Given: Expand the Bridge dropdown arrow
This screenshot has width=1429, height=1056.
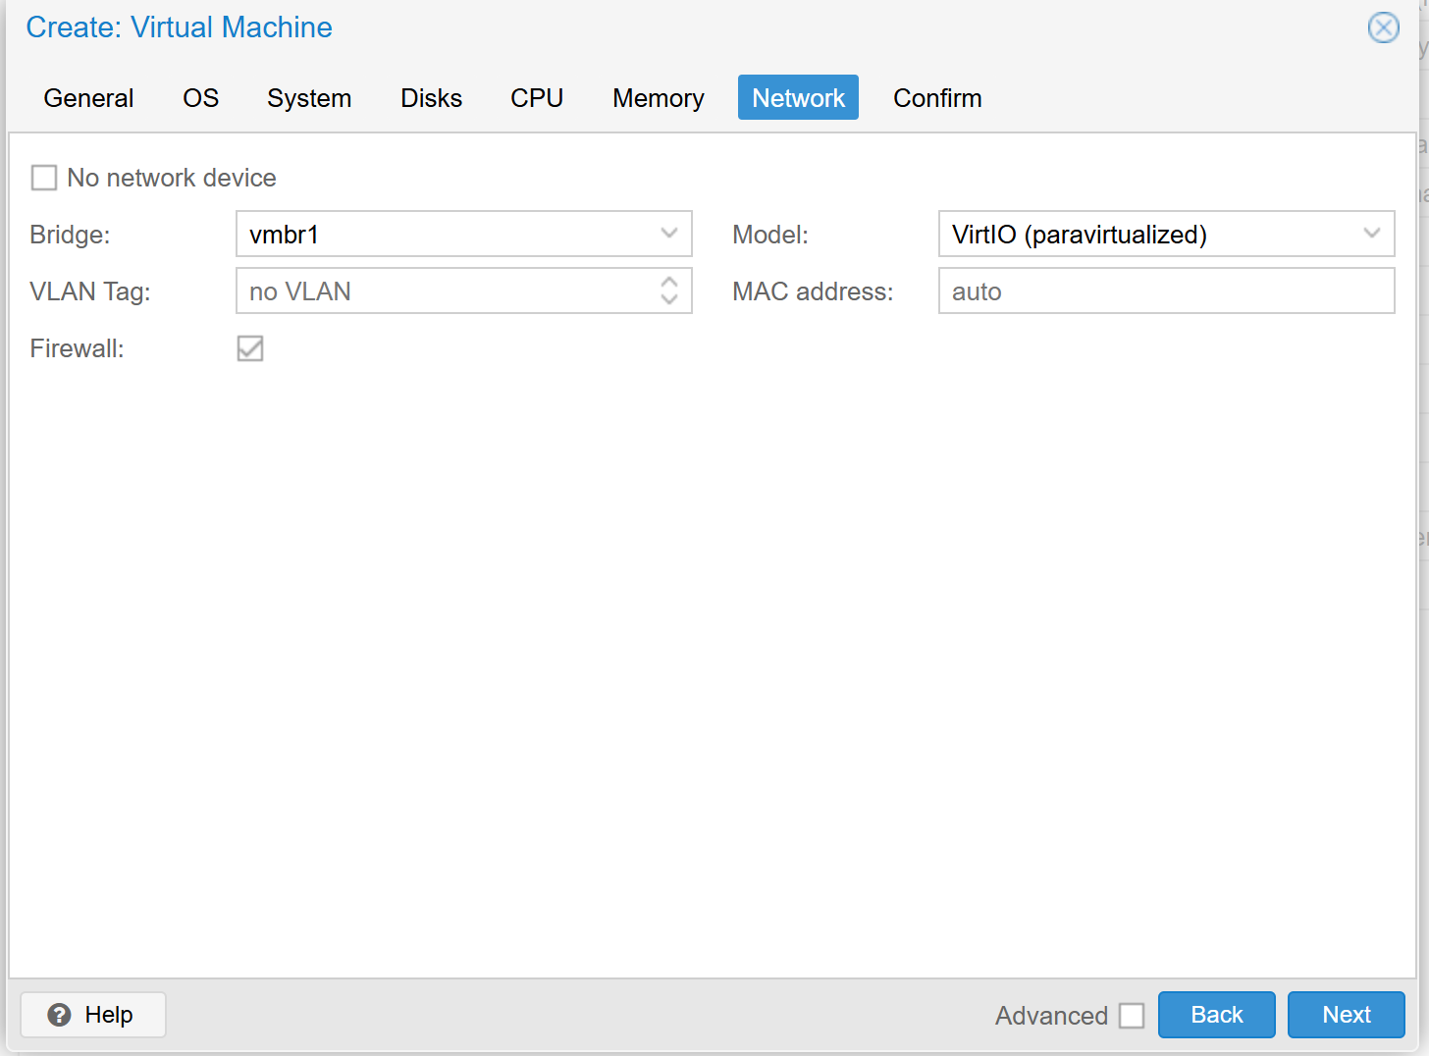Looking at the screenshot, I should click(x=669, y=234).
